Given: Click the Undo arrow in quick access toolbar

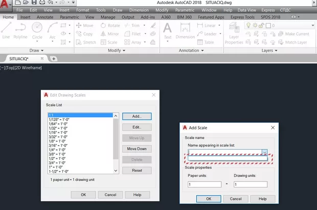Looking at the screenshot, I should [50, 3].
